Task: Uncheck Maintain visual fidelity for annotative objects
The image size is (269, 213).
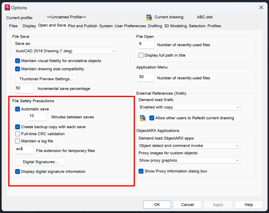Action: [17, 61]
